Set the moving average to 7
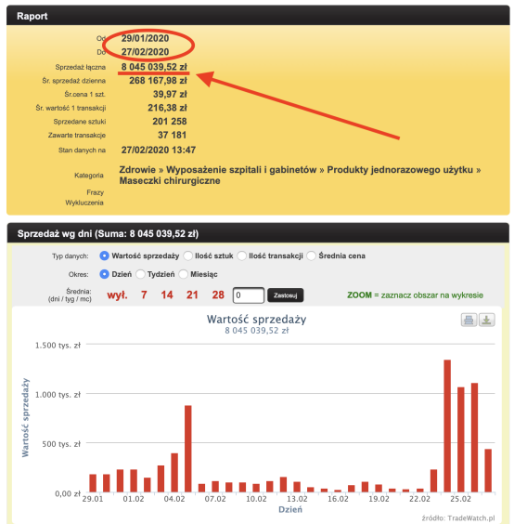 pos(144,295)
